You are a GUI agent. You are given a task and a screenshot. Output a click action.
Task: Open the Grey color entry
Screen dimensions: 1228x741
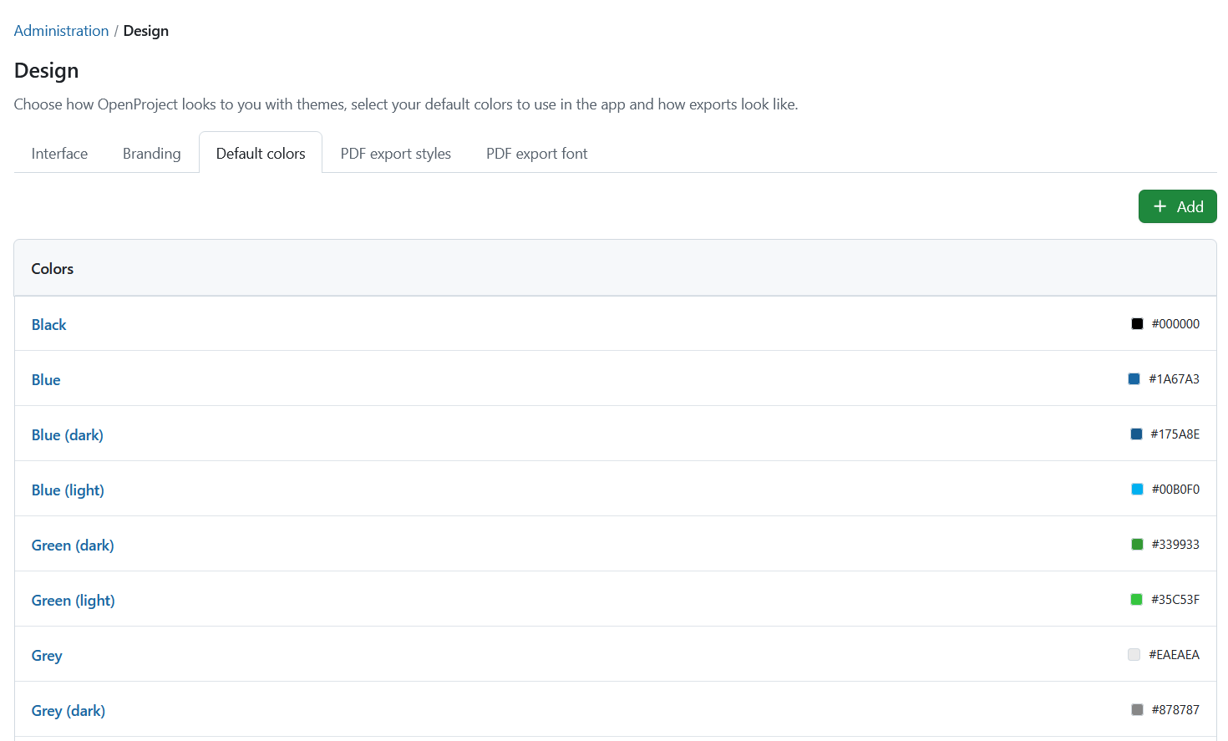click(47, 656)
